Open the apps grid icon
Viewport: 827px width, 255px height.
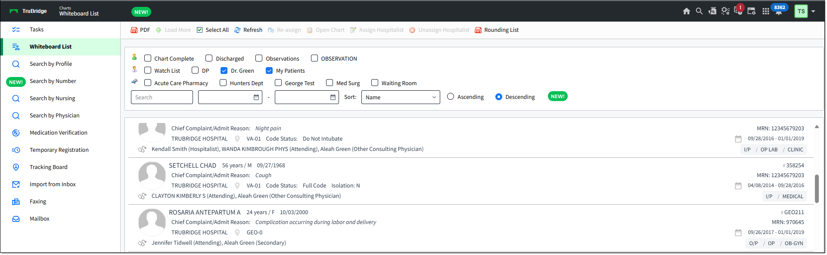pyautogui.click(x=765, y=12)
